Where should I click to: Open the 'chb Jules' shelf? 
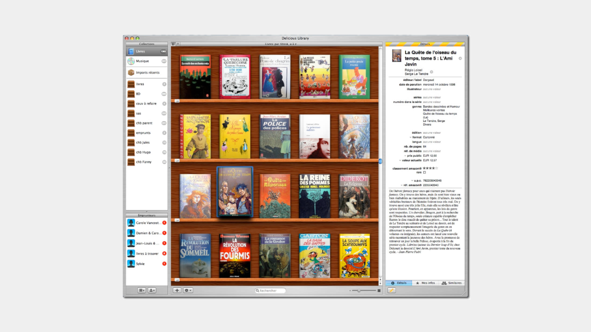click(146, 142)
